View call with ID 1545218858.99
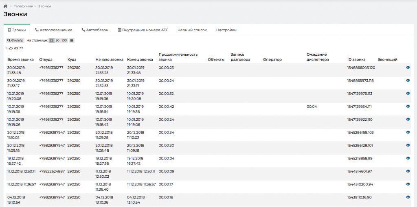Viewport: 417px width, 207px height. [x=408, y=158]
